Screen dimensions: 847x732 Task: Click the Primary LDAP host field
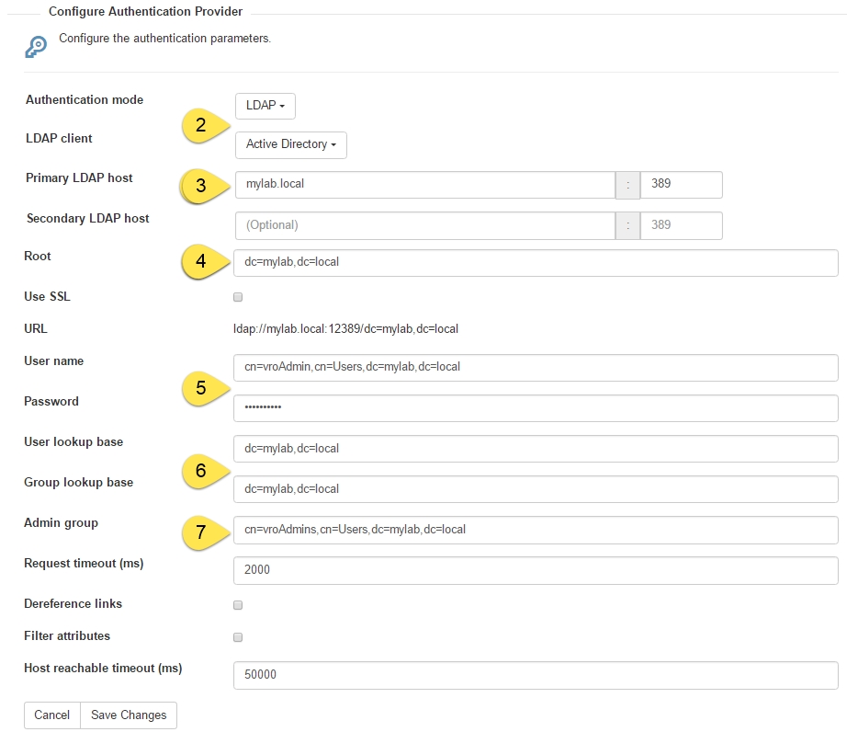click(424, 184)
